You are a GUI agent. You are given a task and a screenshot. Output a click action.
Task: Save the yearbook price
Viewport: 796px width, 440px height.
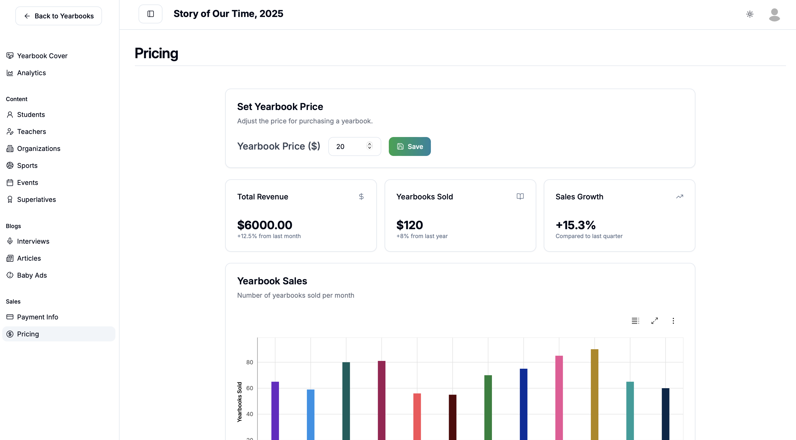click(410, 146)
